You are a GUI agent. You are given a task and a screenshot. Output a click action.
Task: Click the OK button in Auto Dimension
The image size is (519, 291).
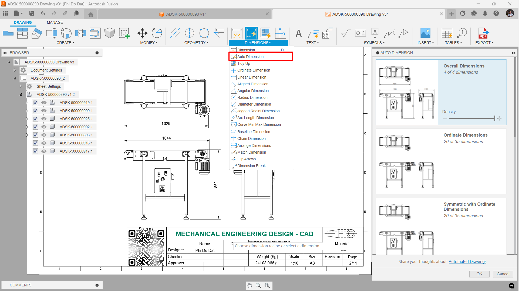click(479, 274)
